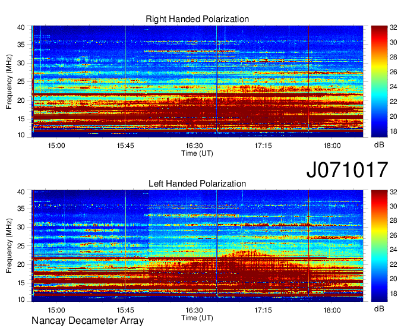Click the "Nancay Decameter Array" caption

87,320
